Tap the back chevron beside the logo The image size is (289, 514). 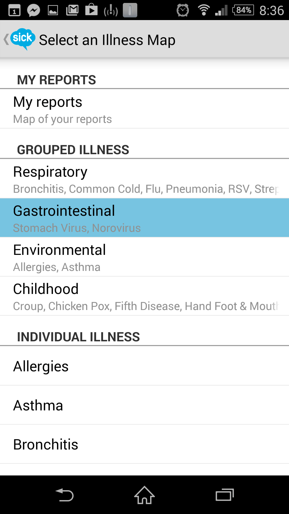pos(6,39)
